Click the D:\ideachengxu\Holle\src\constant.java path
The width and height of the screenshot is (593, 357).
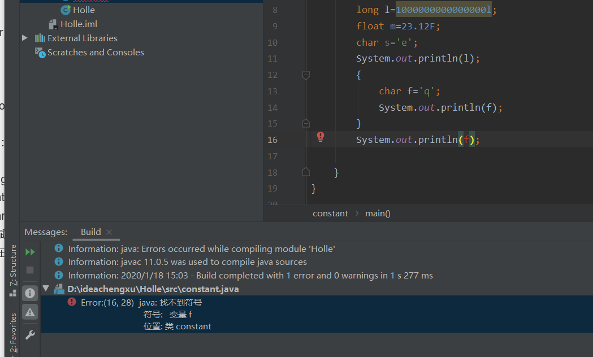point(153,289)
